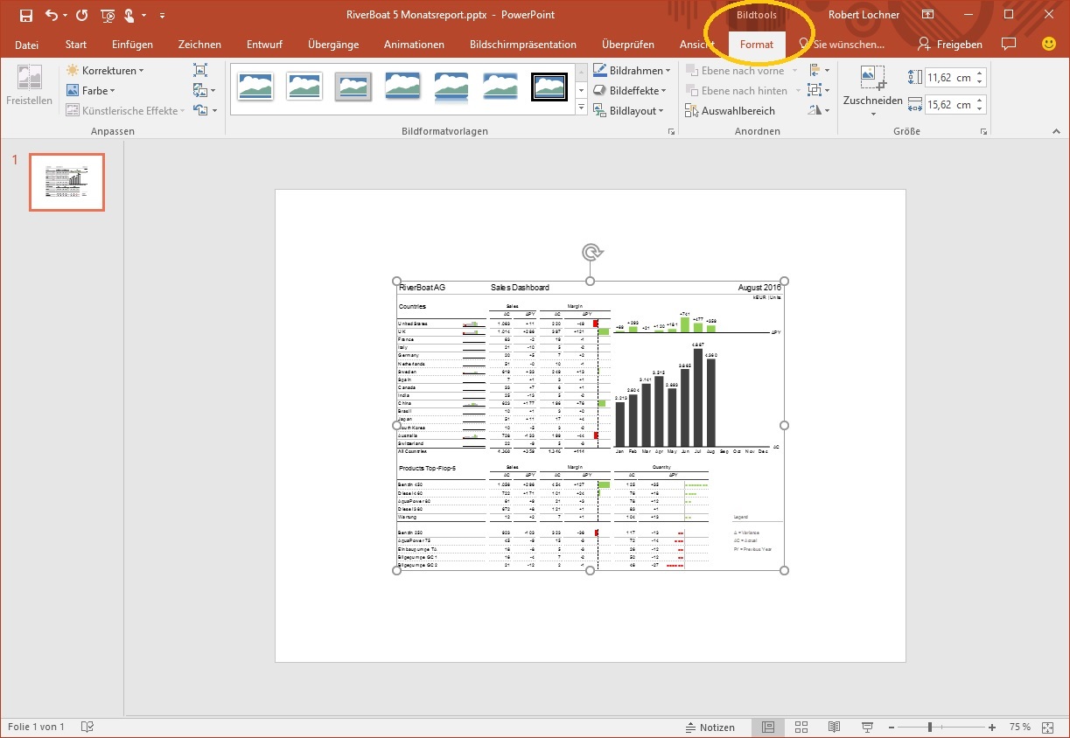Select slide 1 thumbnail in the panel

pyautogui.click(x=66, y=182)
